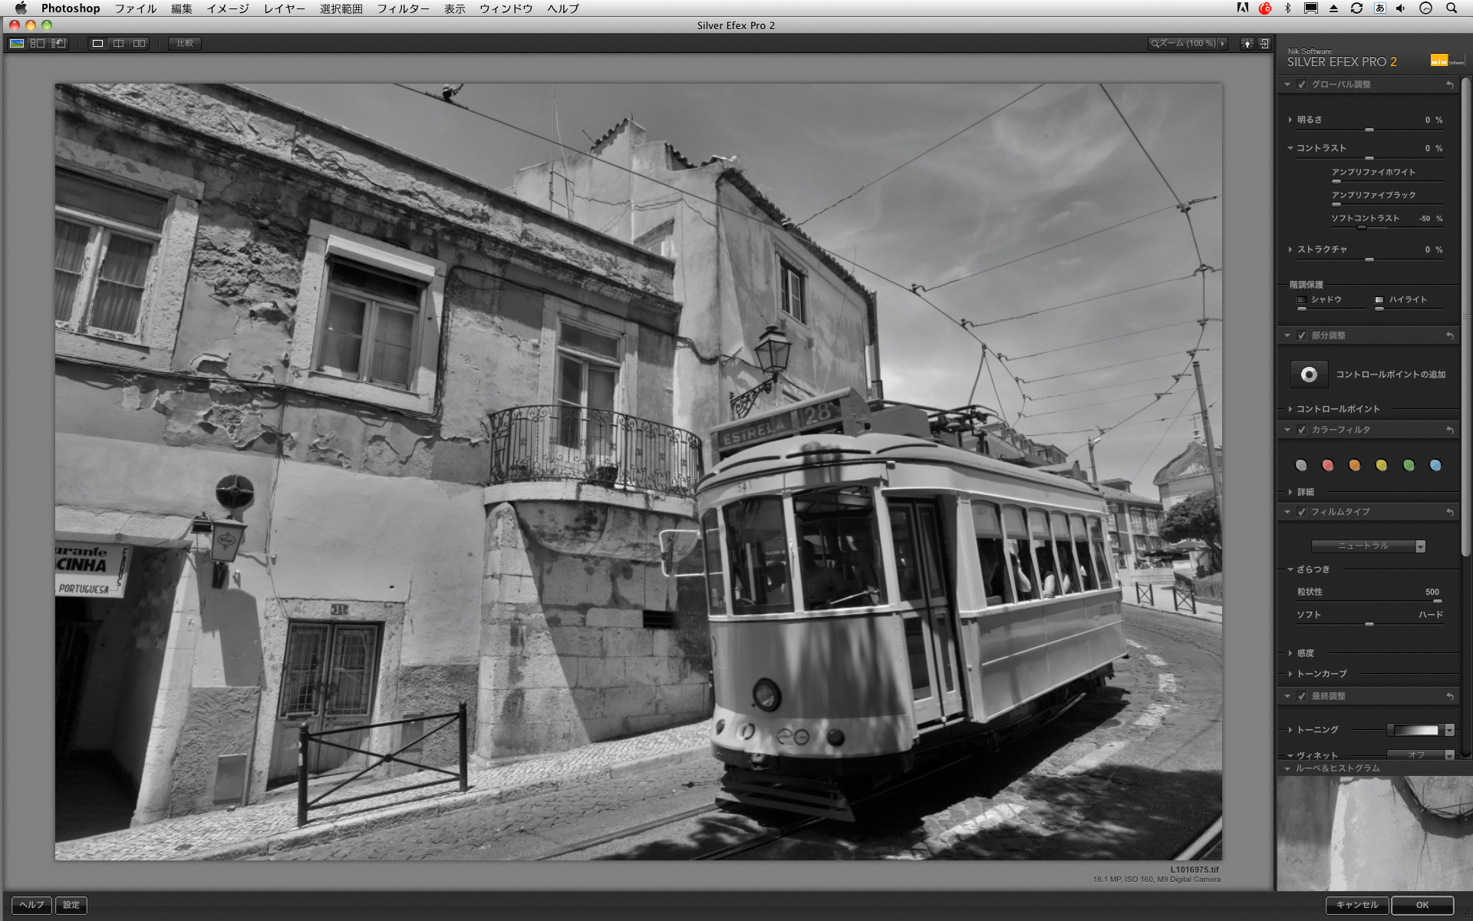Image resolution: width=1473 pixels, height=921 pixels.
Task: Open the ニュートラル film type dropdown
Action: click(1368, 546)
